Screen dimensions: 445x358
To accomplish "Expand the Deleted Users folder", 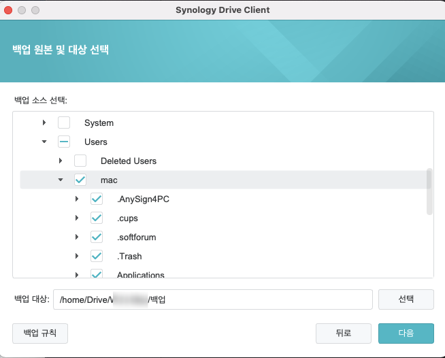I will (60, 161).
